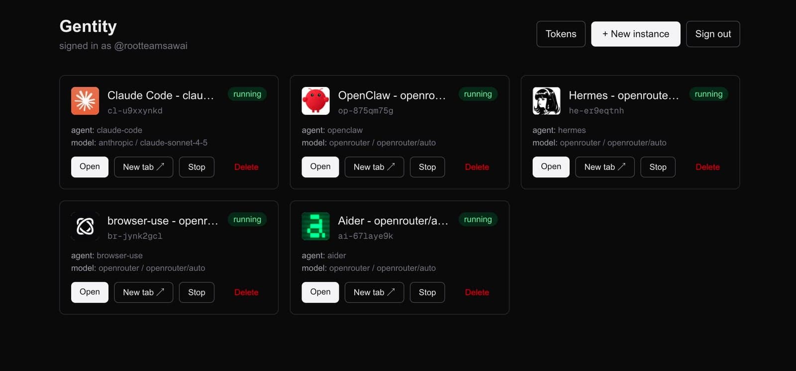Sign out of Gentity

coord(713,34)
